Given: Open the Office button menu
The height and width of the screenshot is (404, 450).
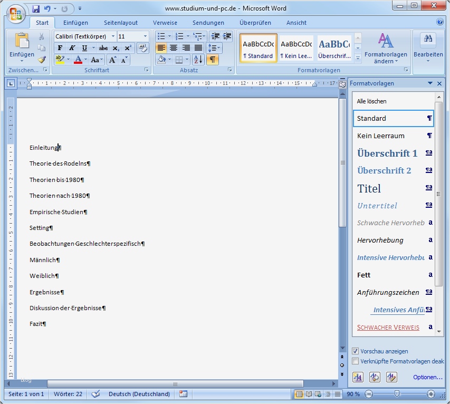Looking at the screenshot, I should (x=16, y=14).
